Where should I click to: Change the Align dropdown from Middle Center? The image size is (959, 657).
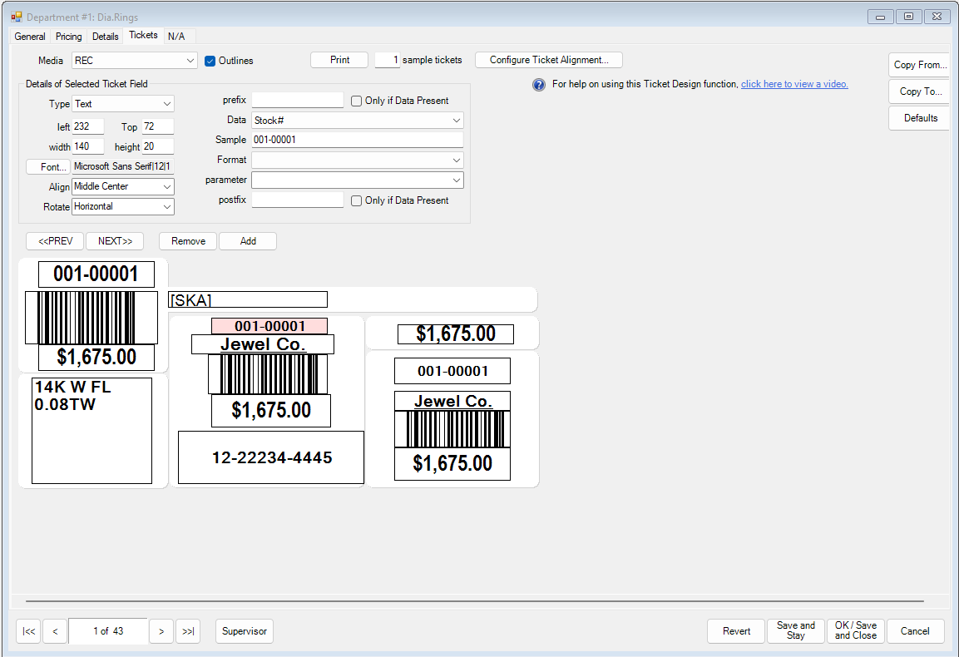click(x=122, y=186)
